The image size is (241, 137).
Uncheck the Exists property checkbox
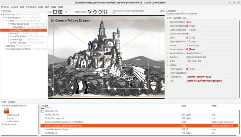click(188, 38)
